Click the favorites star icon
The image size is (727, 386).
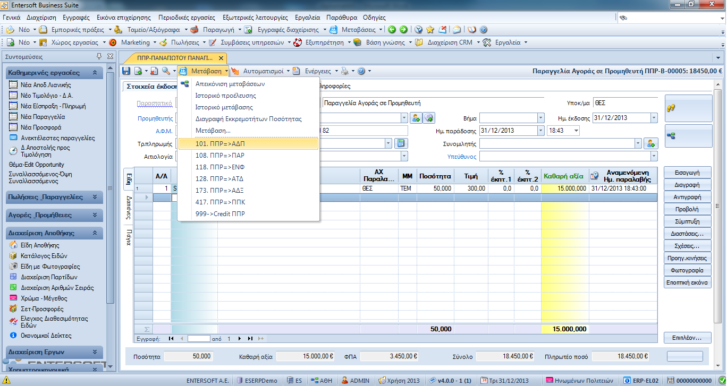click(430, 30)
